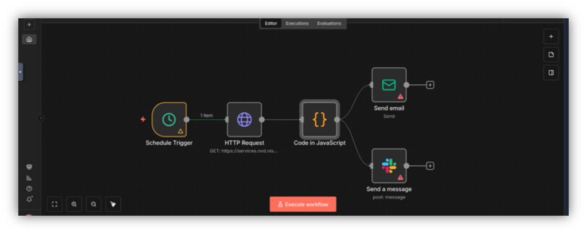Select the HTTP Request globe node
This screenshot has width=587, height=234.
coord(244,119)
